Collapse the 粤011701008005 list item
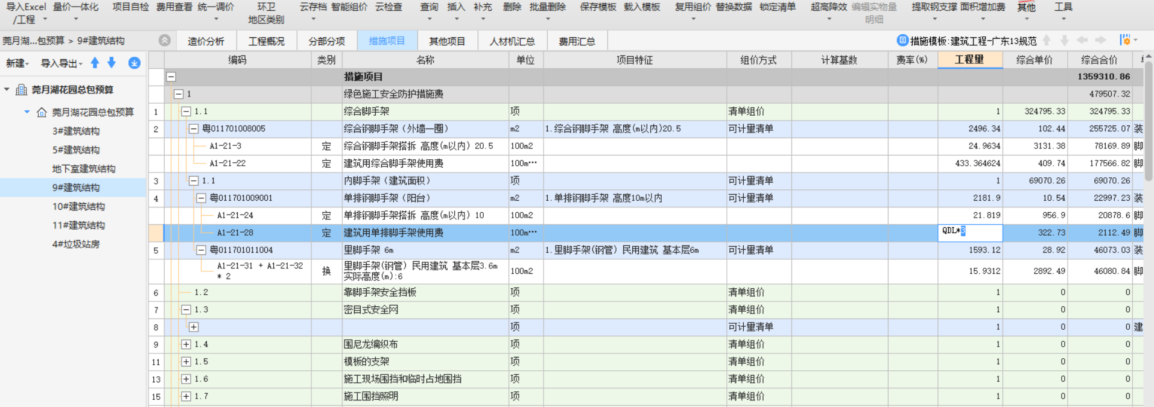Image resolution: width=1154 pixels, height=407 pixels. pyautogui.click(x=194, y=128)
